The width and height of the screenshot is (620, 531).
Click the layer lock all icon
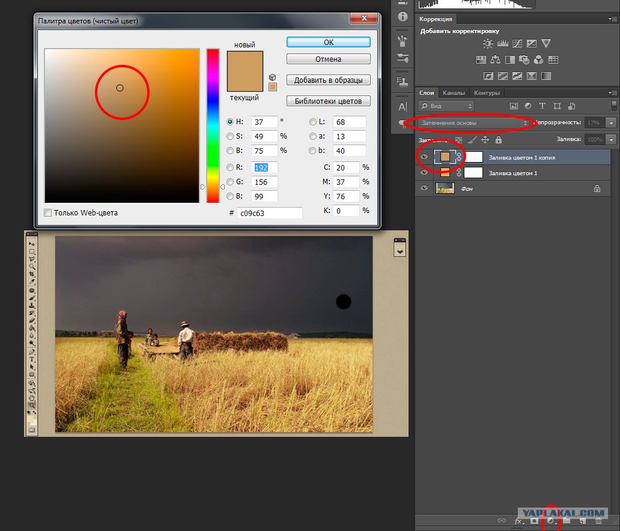(499, 140)
